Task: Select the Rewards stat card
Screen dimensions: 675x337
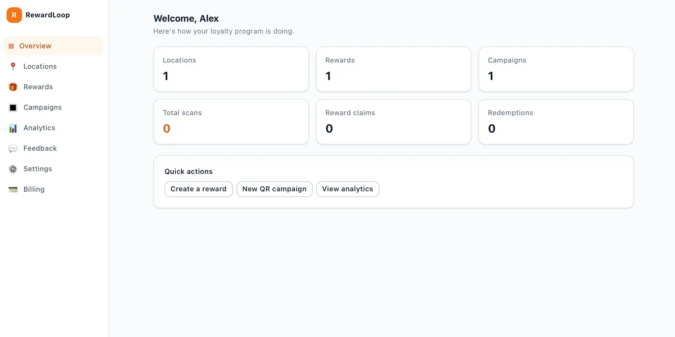Action: tap(394, 69)
